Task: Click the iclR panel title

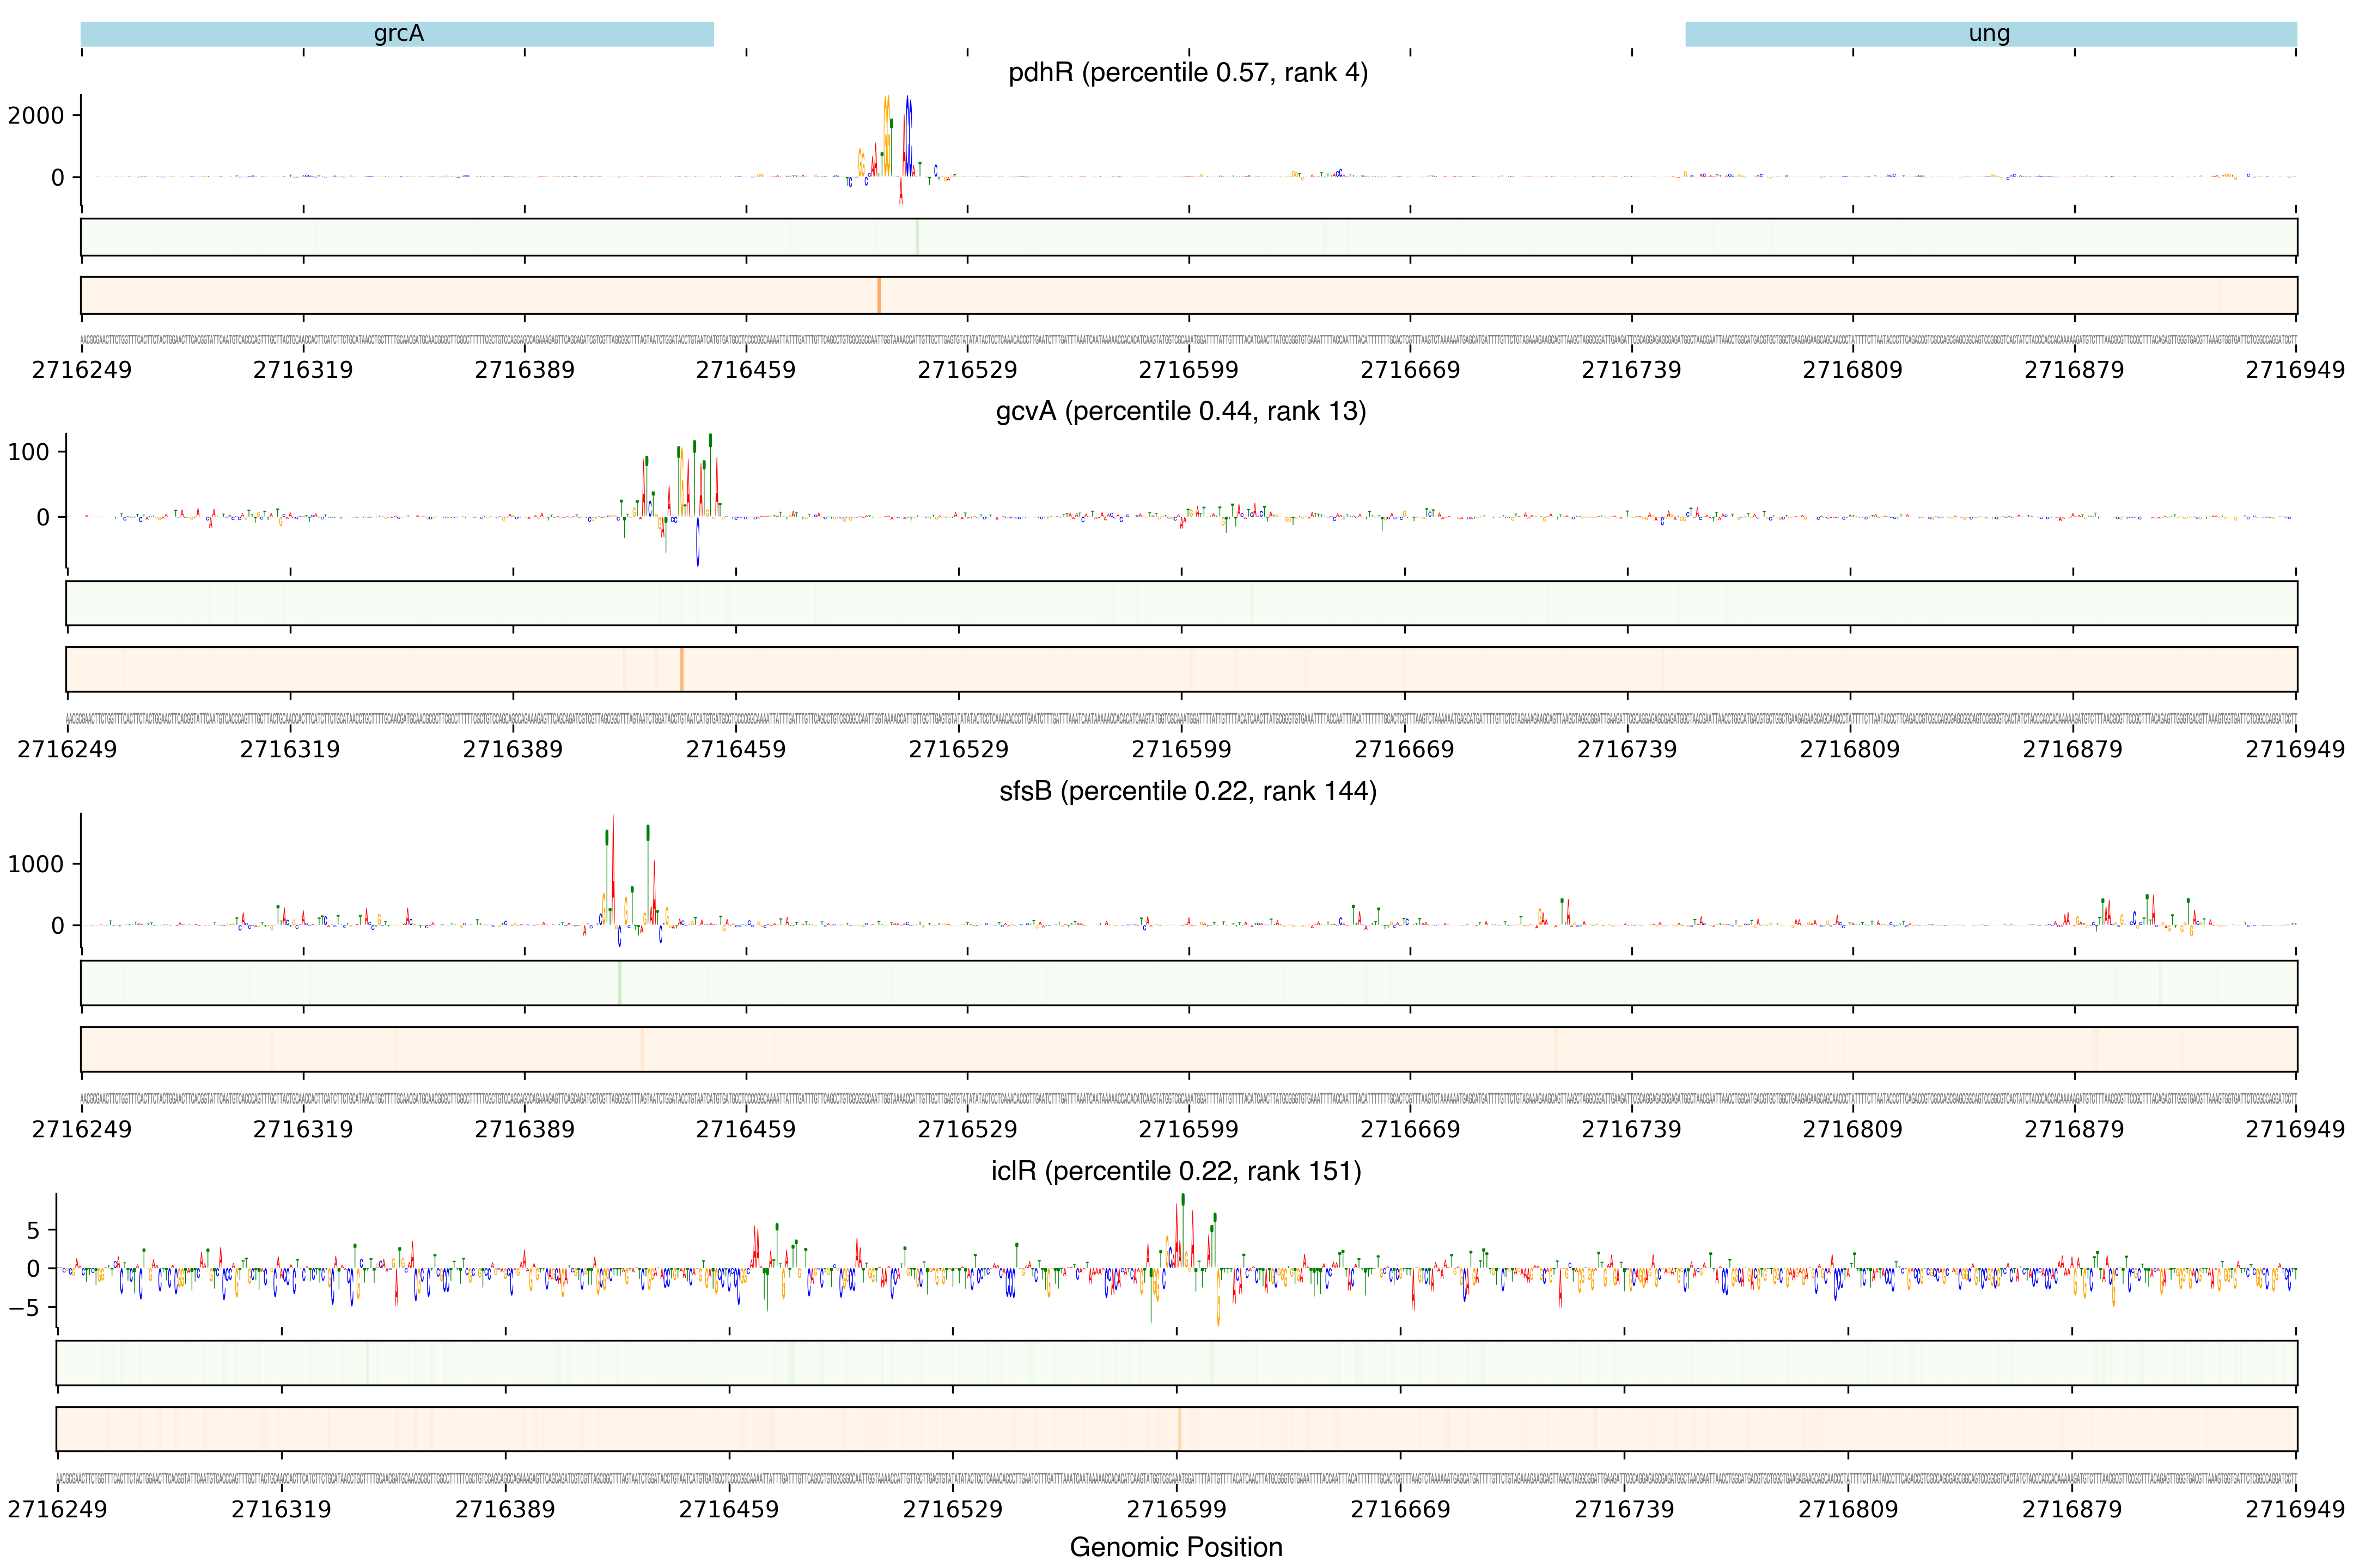Action: tap(1175, 1171)
